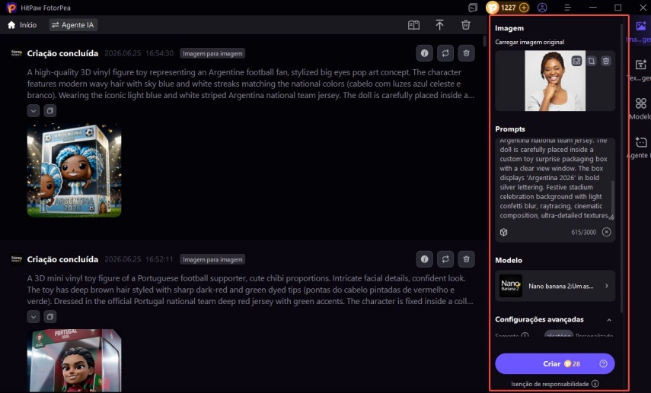Open the Agente sidebar item
This screenshot has width=651, height=393.
(x=640, y=147)
